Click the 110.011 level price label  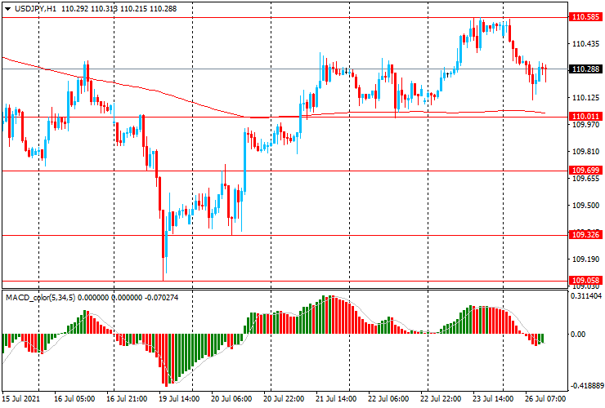(585, 117)
